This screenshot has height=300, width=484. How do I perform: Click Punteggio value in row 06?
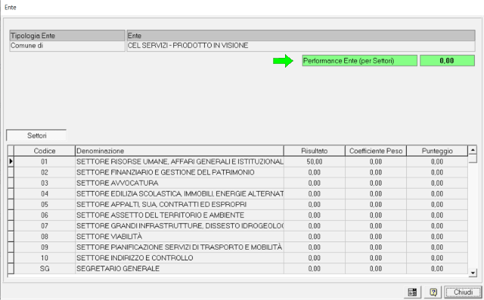click(437, 215)
